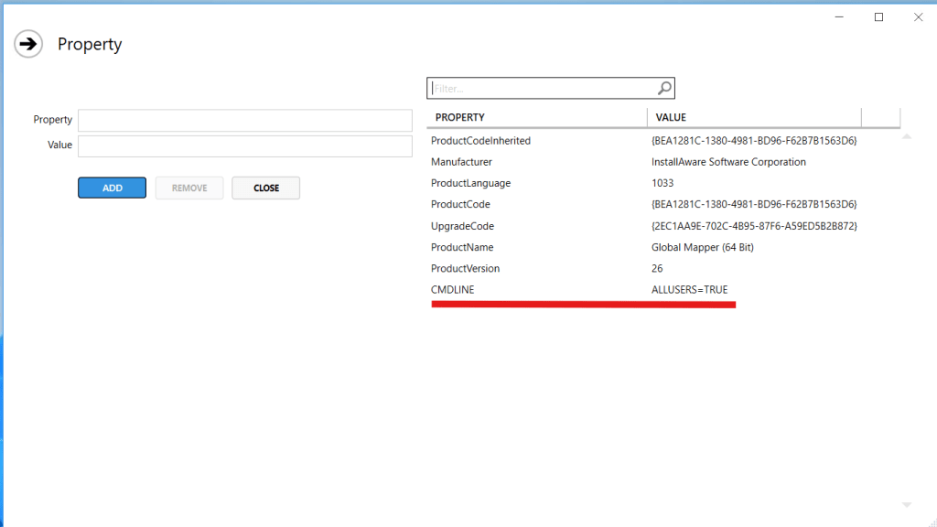Click the scroll down arrow of list
Viewport: 937px width, 527px height.
(907, 505)
